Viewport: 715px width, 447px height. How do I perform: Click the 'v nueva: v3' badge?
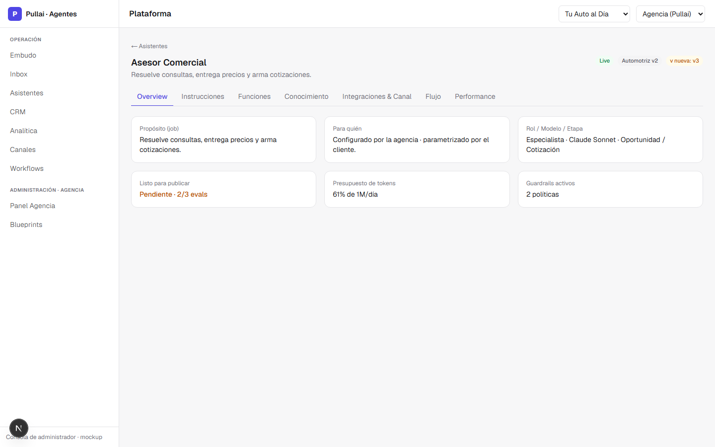(684, 61)
